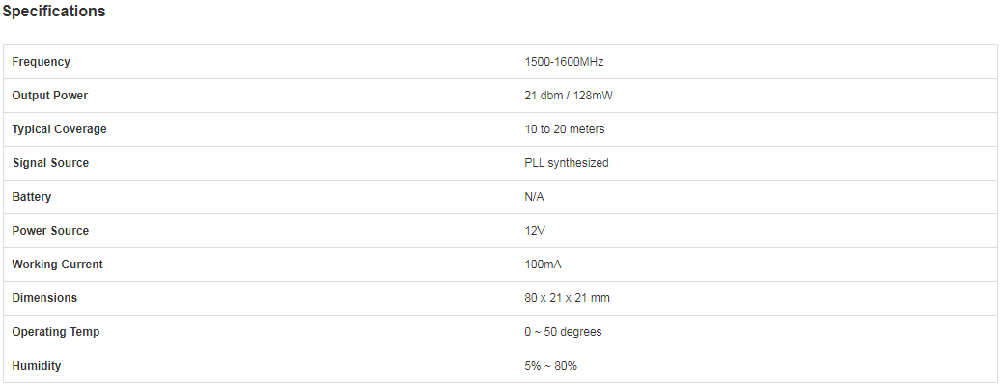Click the Specifications heading
Viewport: 1005px width, 391px height.
[x=54, y=12]
